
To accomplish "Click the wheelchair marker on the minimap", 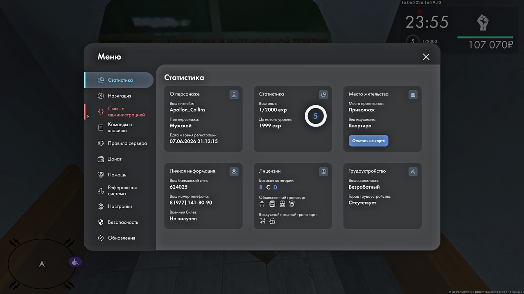I will [75, 262].
